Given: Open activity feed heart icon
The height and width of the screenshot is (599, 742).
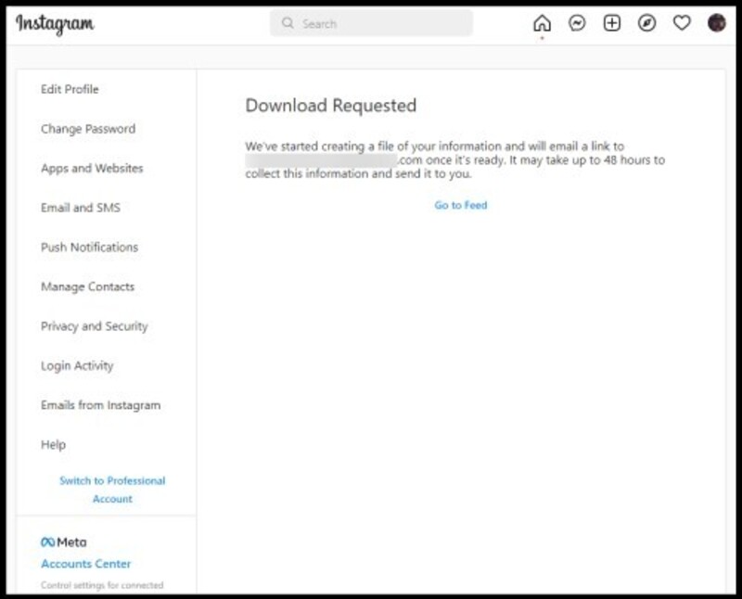Looking at the screenshot, I should click(x=682, y=24).
